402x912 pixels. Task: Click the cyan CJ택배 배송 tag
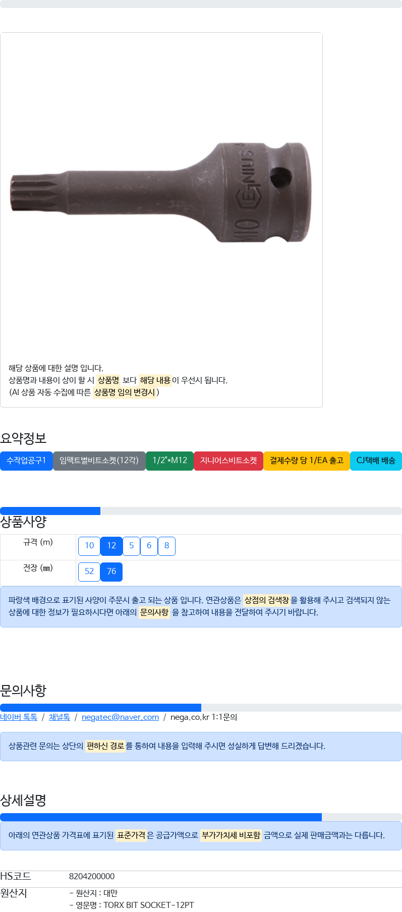[x=376, y=461]
